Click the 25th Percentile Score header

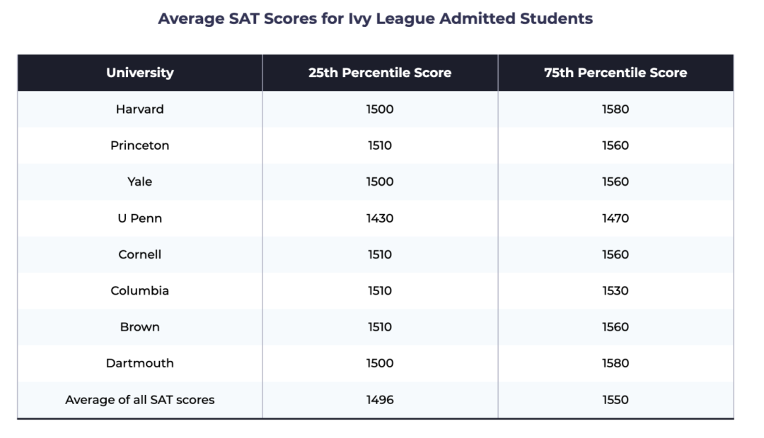coord(379,73)
